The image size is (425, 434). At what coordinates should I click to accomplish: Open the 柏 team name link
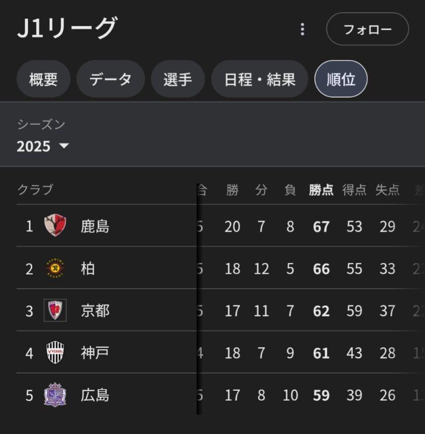[x=88, y=269]
